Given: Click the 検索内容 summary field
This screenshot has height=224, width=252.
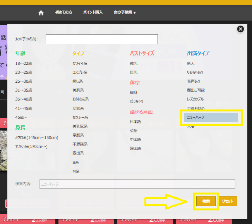Looking at the screenshot, I should coord(137,184).
